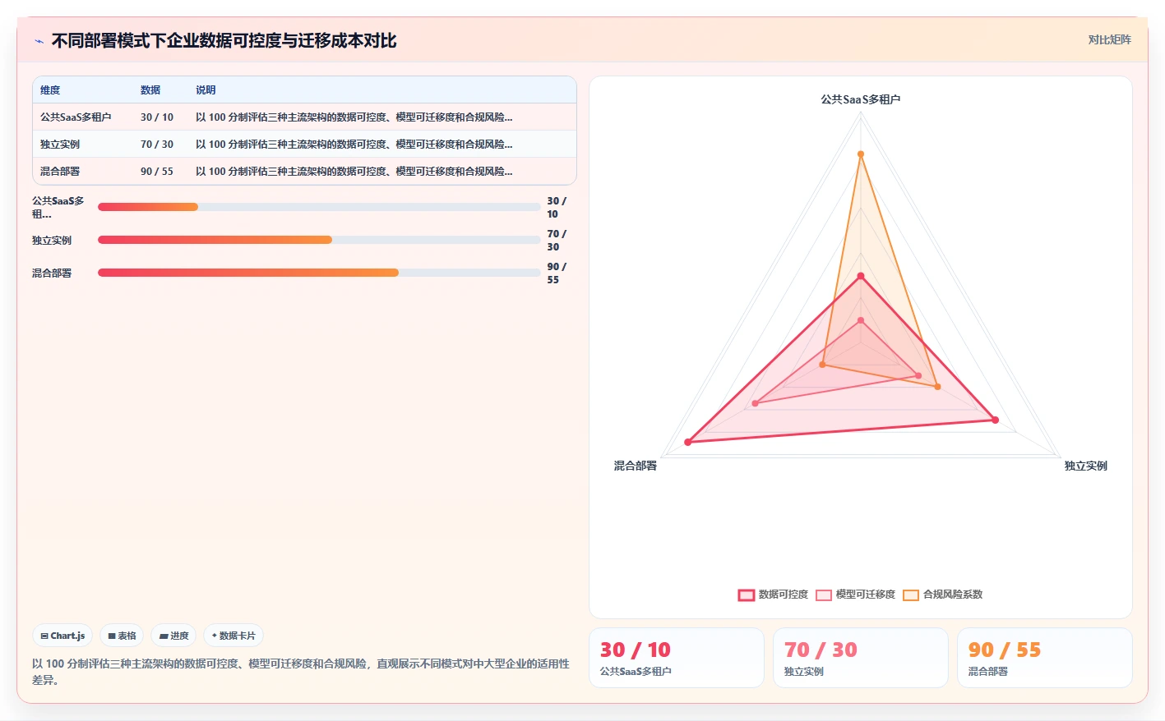The height and width of the screenshot is (721, 1165).
Task: Click the radar axis label 独立实例
Action: 1086,466
